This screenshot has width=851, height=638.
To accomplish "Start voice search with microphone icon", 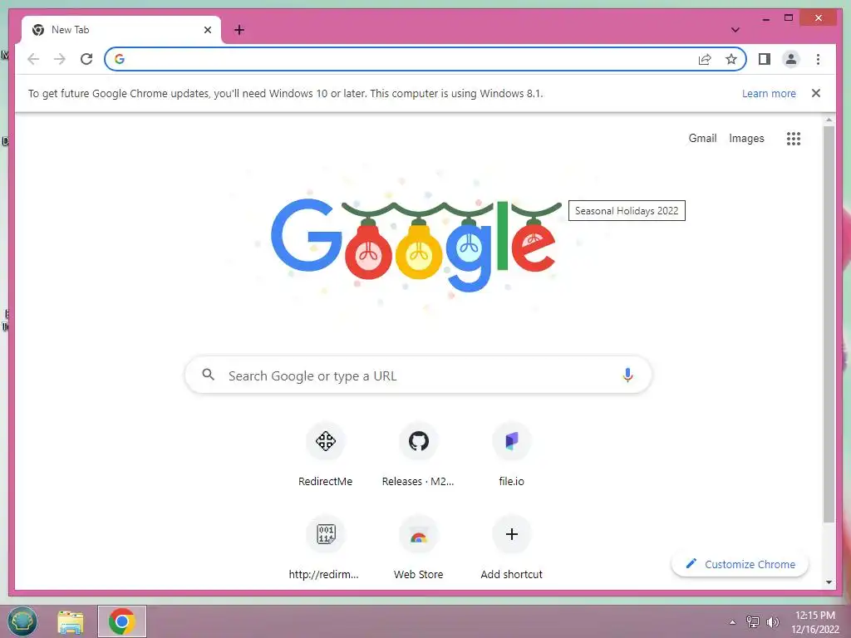I will coord(627,375).
